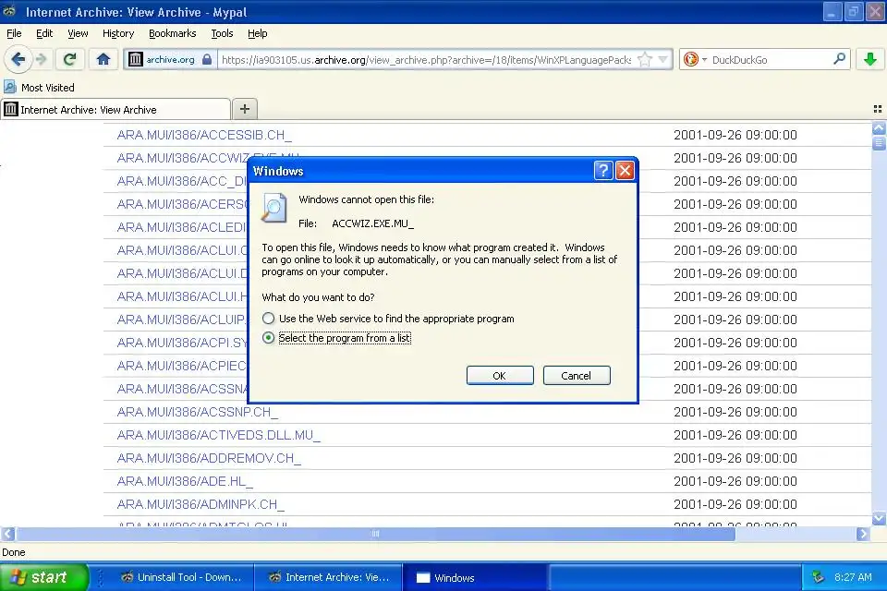Open the DuckDuckGo search engine selector

pos(695,59)
